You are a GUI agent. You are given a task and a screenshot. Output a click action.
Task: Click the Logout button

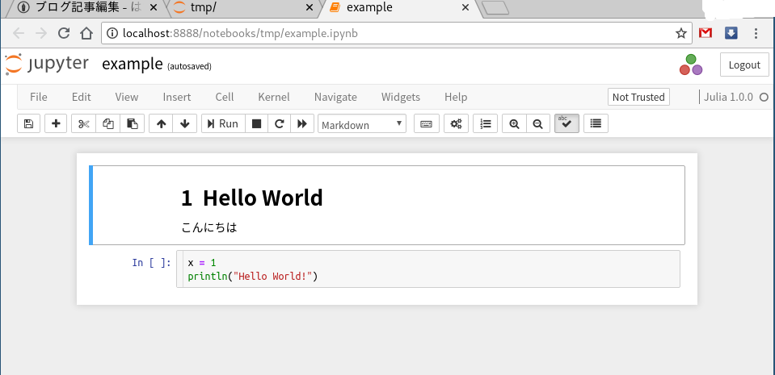(744, 65)
